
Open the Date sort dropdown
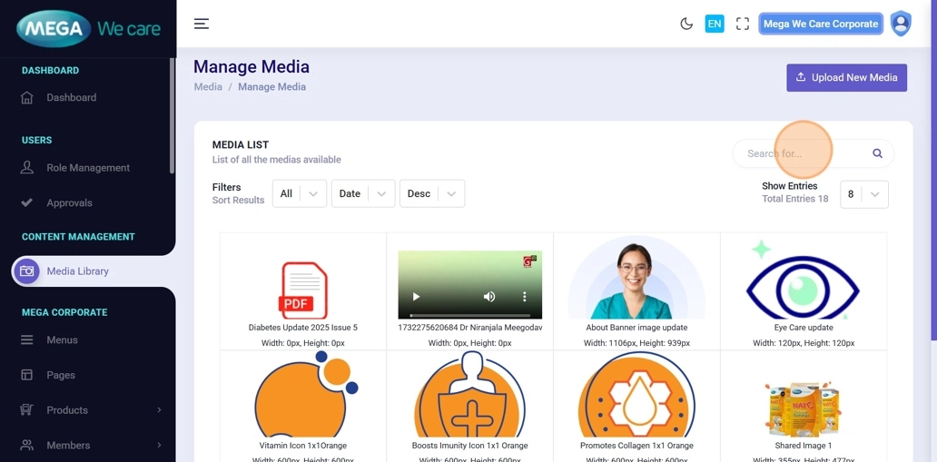pyautogui.click(x=362, y=193)
